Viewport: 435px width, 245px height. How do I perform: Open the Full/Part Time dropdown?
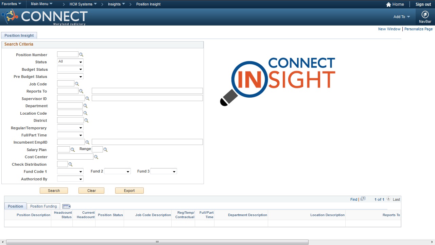tap(70, 135)
